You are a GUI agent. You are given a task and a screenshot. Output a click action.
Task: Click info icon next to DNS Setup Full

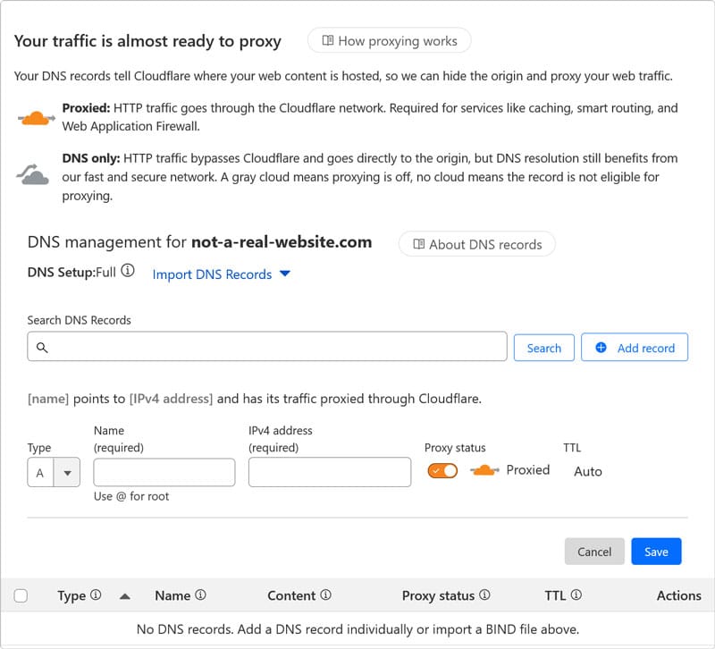(x=128, y=271)
